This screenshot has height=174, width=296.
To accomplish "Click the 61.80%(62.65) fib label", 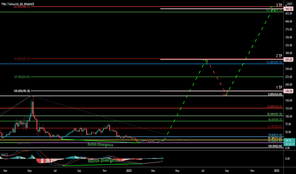I will pos(275,127).
